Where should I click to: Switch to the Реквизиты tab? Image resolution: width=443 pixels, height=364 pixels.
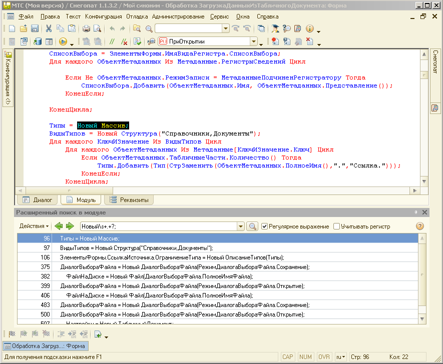131,200
